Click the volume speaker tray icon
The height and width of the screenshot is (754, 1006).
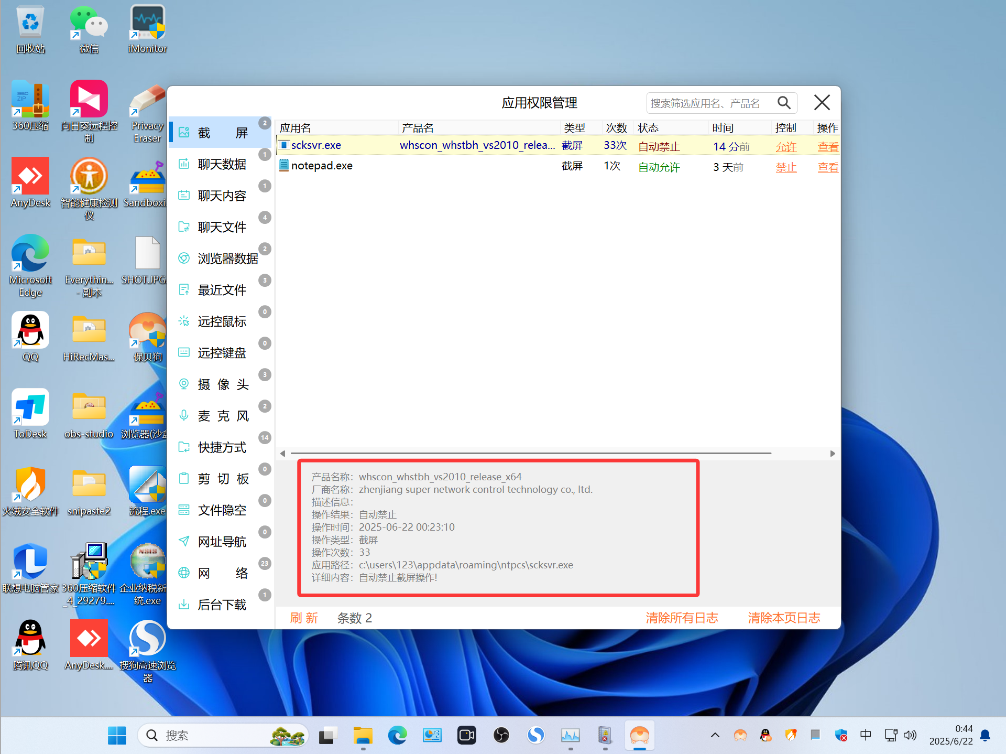pyautogui.click(x=910, y=735)
